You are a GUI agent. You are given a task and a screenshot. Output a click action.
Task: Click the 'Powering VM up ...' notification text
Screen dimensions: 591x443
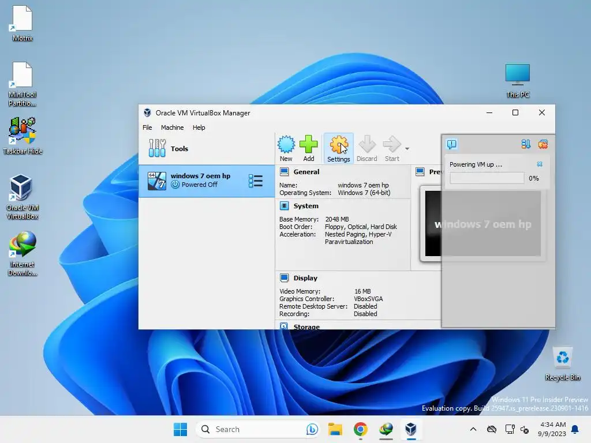476,164
